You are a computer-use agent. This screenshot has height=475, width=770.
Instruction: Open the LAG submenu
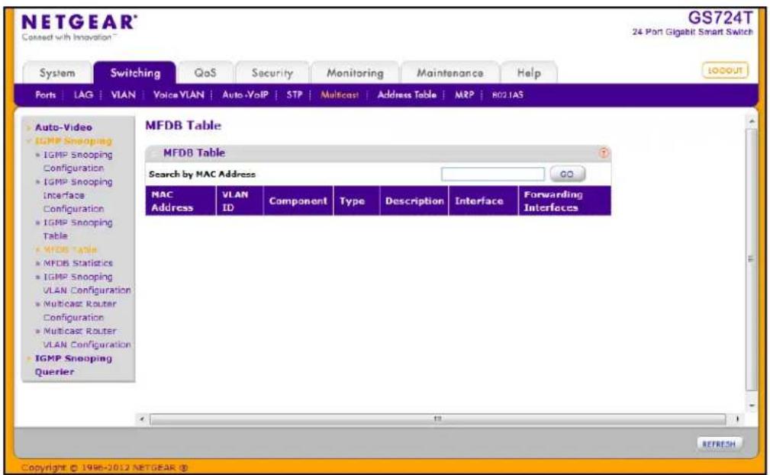click(83, 95)
